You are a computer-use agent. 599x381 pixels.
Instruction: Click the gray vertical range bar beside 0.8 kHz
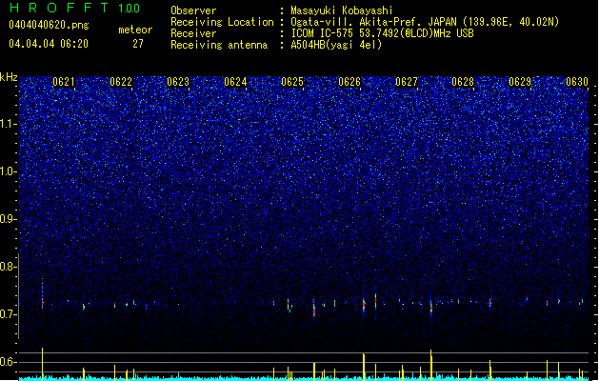point(19,296)
